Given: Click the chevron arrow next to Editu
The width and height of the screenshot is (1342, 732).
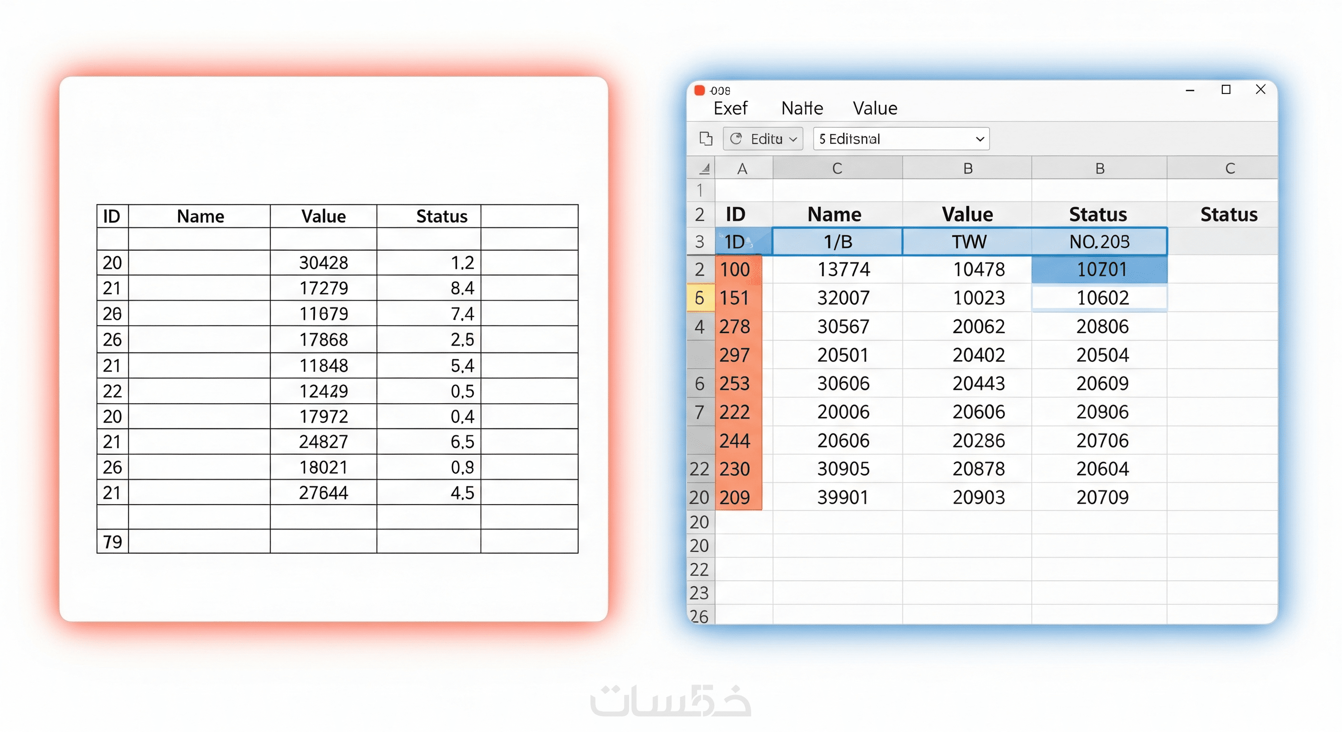Looking at the screenshot, I should [793, 139].
